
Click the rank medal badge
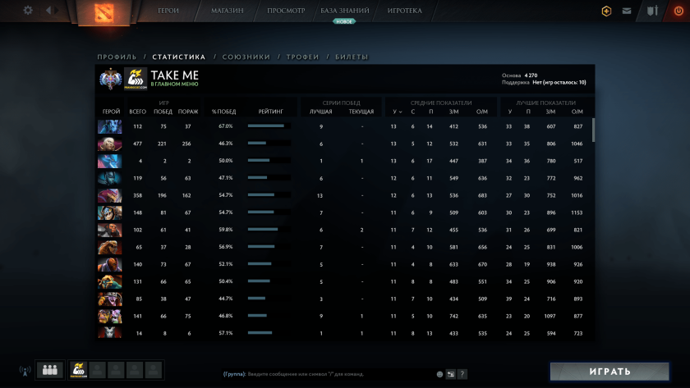[x=110, y=79]
